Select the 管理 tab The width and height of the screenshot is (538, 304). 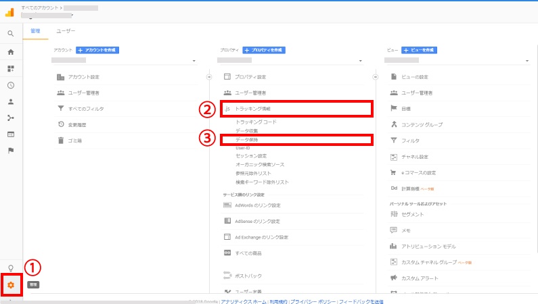(x=36, y=31)
